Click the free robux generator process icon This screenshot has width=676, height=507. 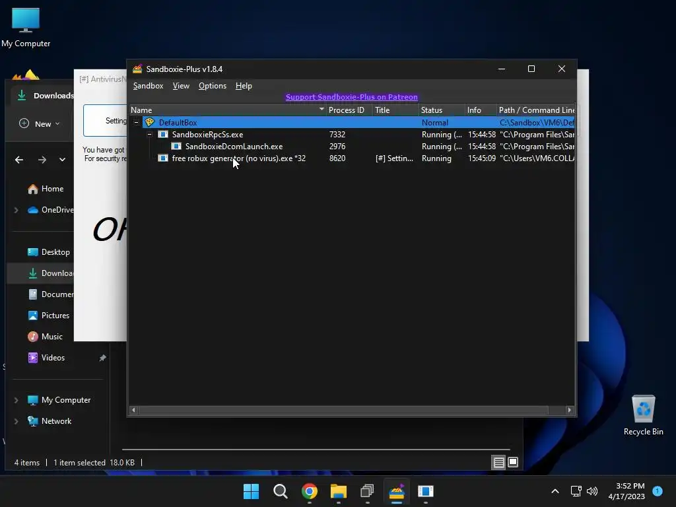pos(163,158)
